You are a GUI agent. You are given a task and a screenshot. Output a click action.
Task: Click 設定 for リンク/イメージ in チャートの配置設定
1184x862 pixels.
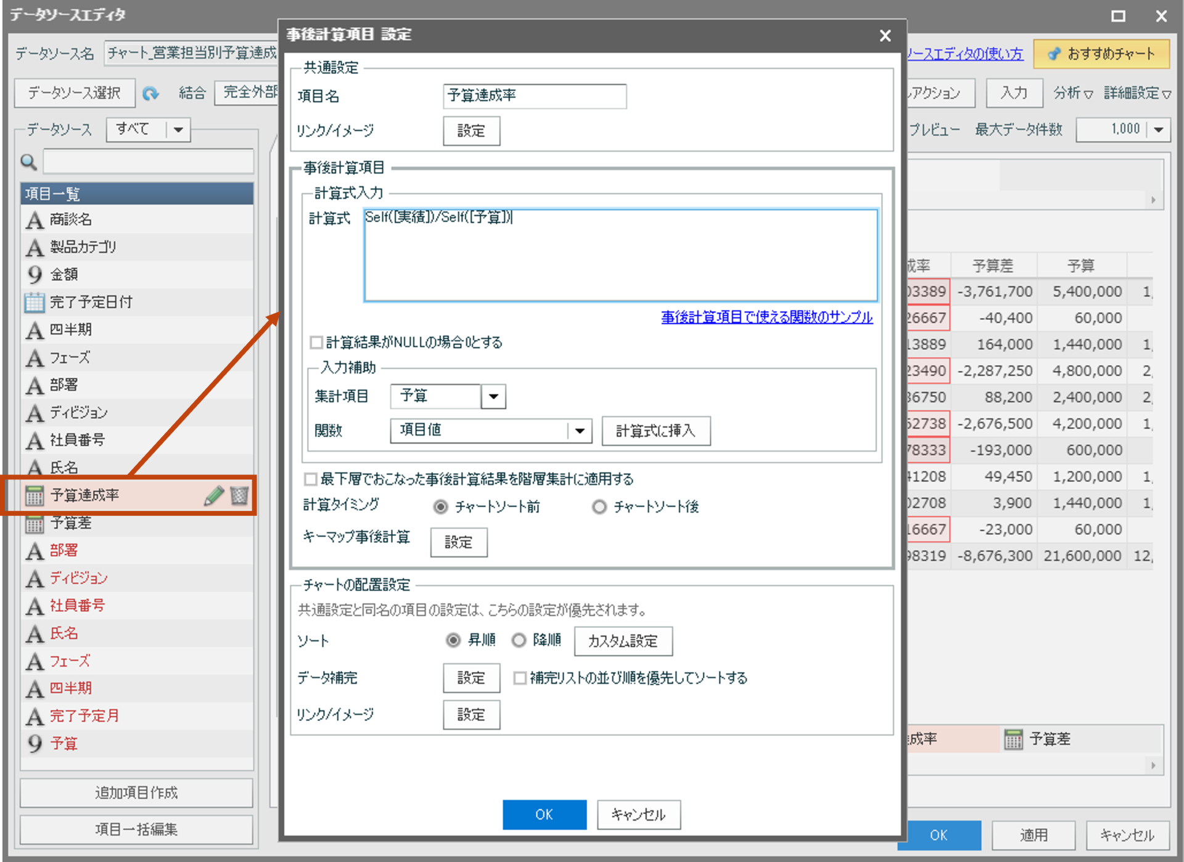471,714
